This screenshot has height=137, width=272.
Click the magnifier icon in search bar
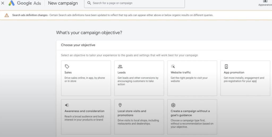(x=89, y=3)
